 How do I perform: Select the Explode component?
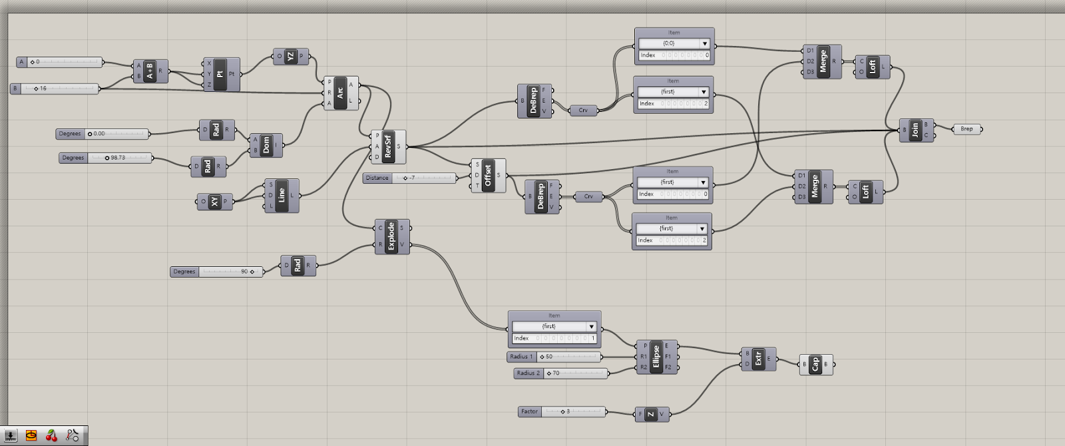(x=392, y=236)
